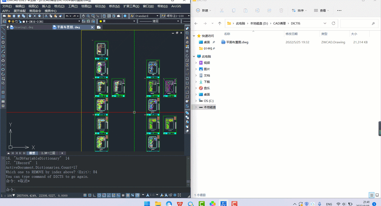Select the Pan hand tool
Screen dimensions: 381x206
pyautogui.click(x=83, y=16)
